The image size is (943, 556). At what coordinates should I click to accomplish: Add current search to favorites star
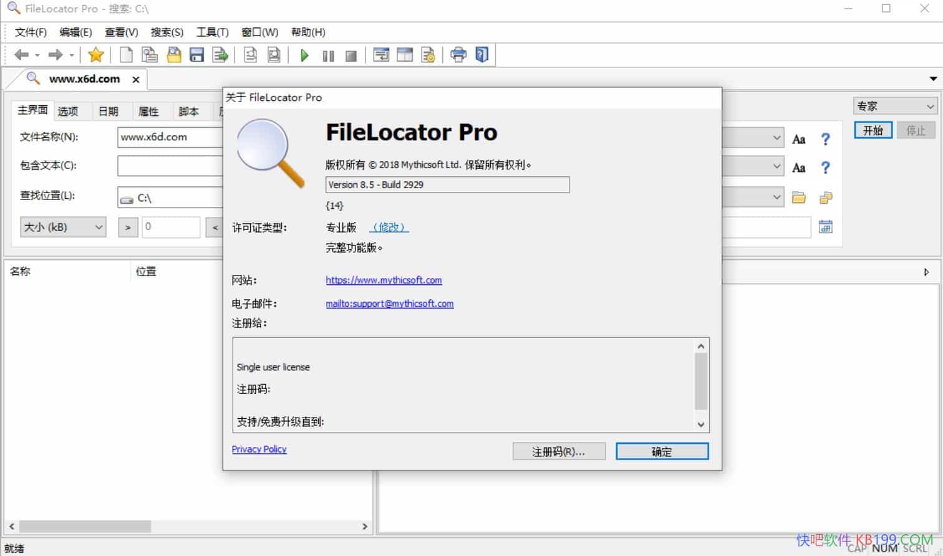coord(96,55)
